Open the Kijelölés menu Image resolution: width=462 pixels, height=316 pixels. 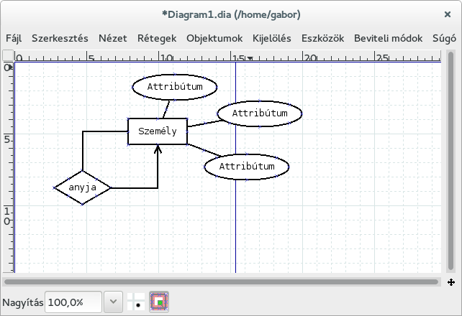pos(272,38)
